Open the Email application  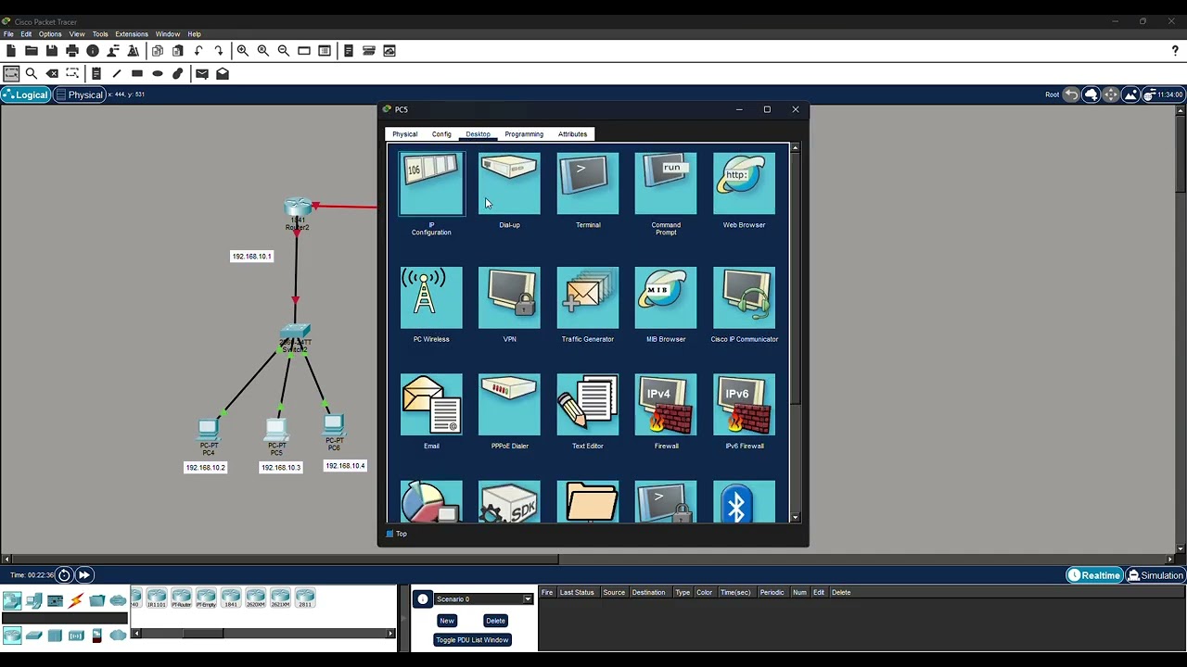[x=431, y=405]
